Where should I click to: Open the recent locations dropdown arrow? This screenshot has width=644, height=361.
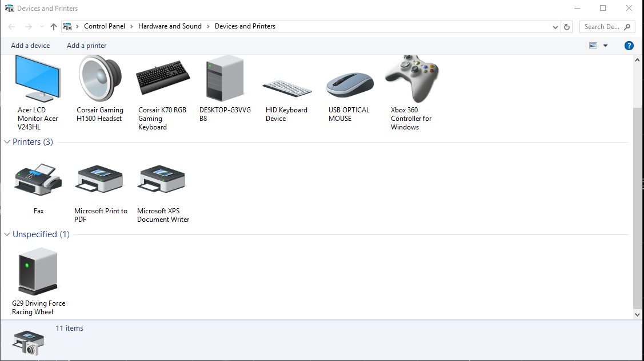[x=42, y=27]
